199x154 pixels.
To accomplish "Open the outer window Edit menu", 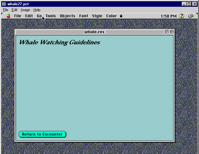I will [14, 10].
